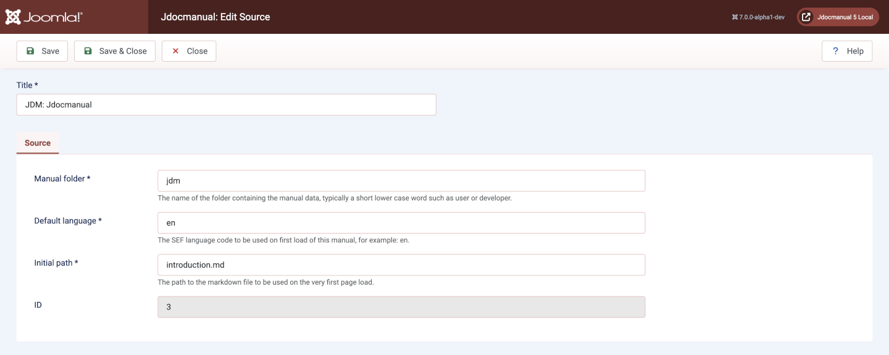The image size is (889, 355).
Task: Click the 'Title *' label
Action: (27, 85)
